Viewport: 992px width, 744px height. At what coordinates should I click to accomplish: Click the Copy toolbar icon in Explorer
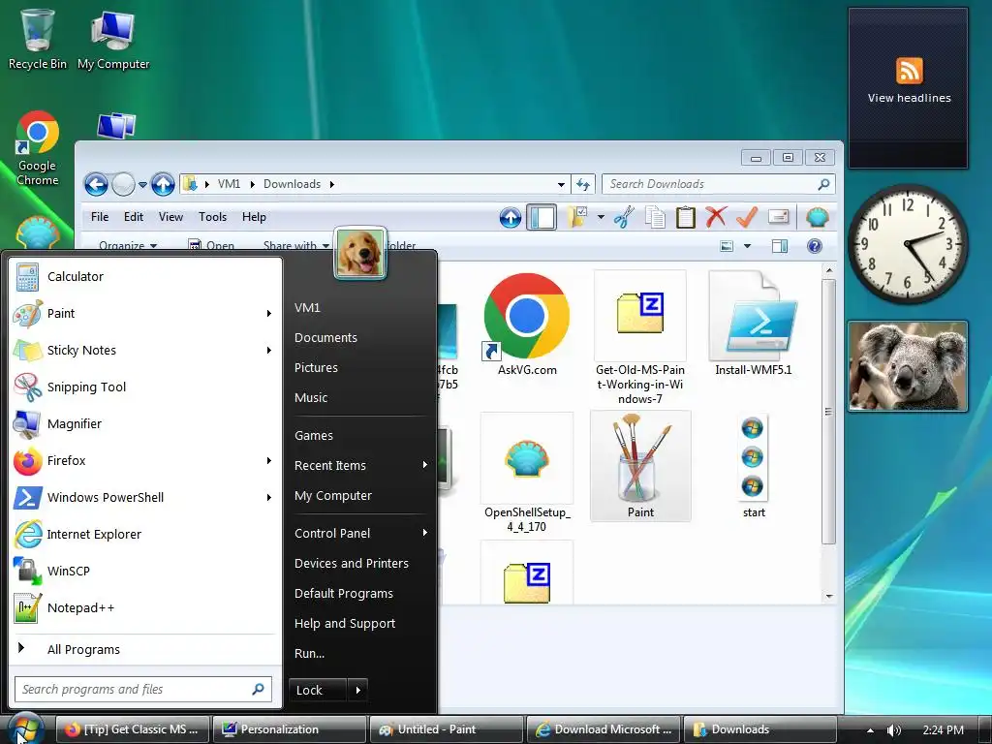[655, 217]
